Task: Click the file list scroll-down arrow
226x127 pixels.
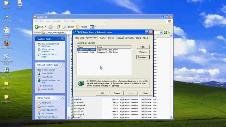Action: 171,117
